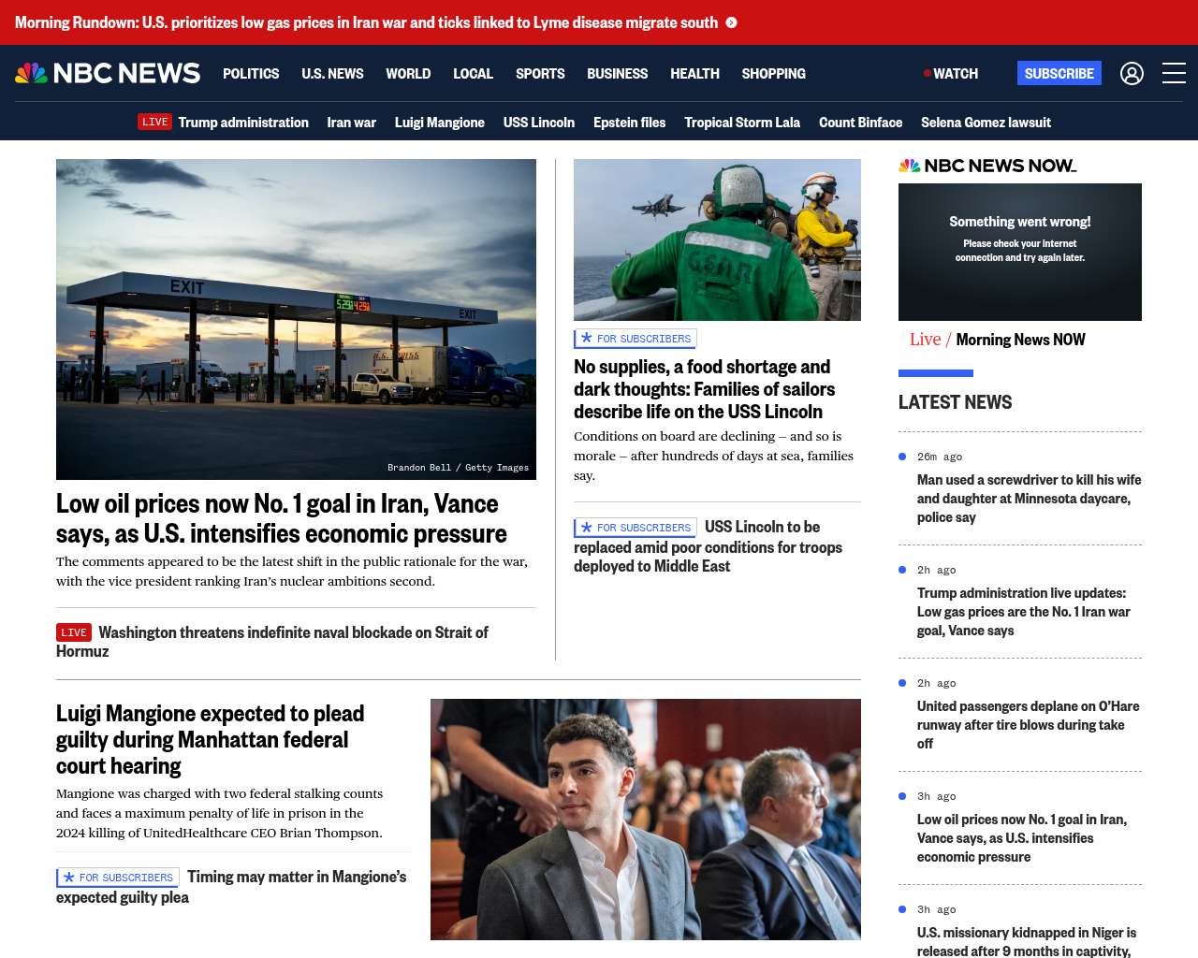The image size is (1198, 958).
Task: Click For Subscribers badge on USS Lincoln replaced story
Action: pyautogui.click(x=636, y=528)
